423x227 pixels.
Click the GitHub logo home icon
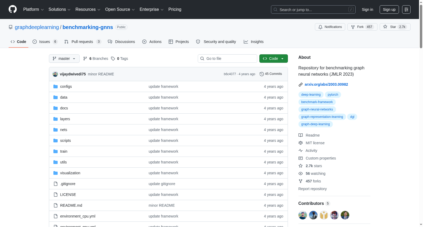pos(13,9)
